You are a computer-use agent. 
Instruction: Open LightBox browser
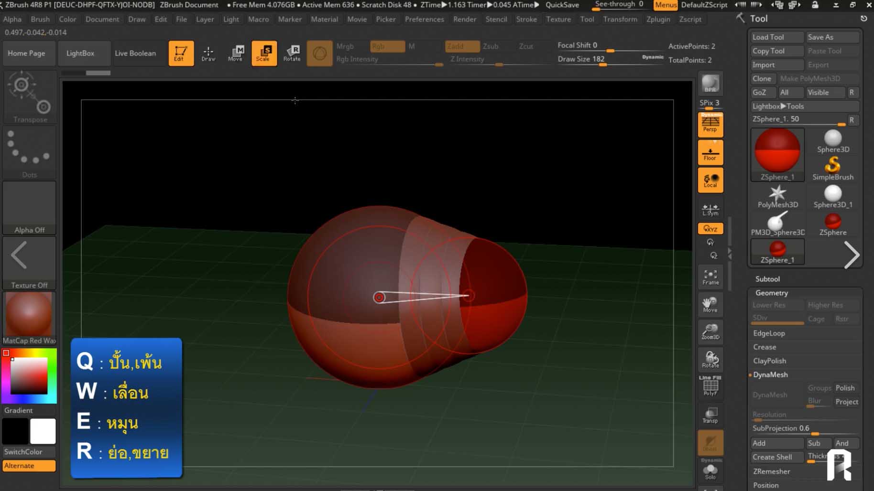coord(80,53)
